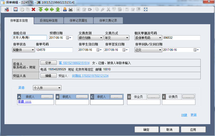Click the person icon in toolbar
The width and height of the screenshot is (215, 136).
pyautogui.click(x=65, y=9)
